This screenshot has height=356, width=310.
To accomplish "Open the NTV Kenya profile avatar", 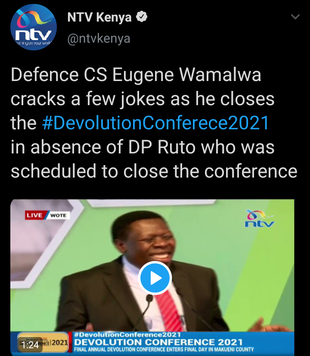I will (34, 27).
